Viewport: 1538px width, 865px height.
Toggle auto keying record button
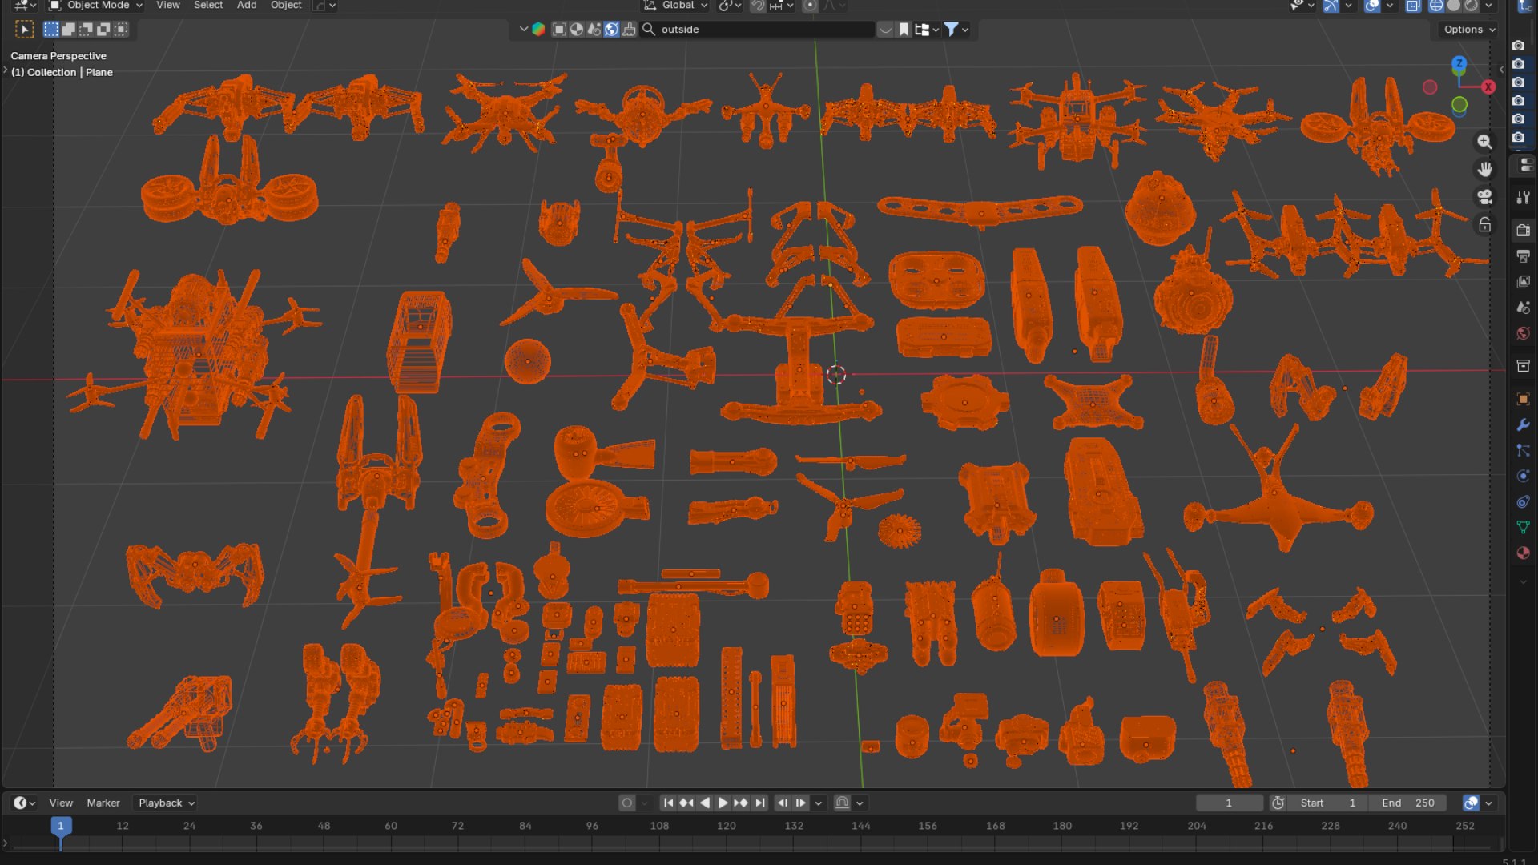click(x=627, y=803)
